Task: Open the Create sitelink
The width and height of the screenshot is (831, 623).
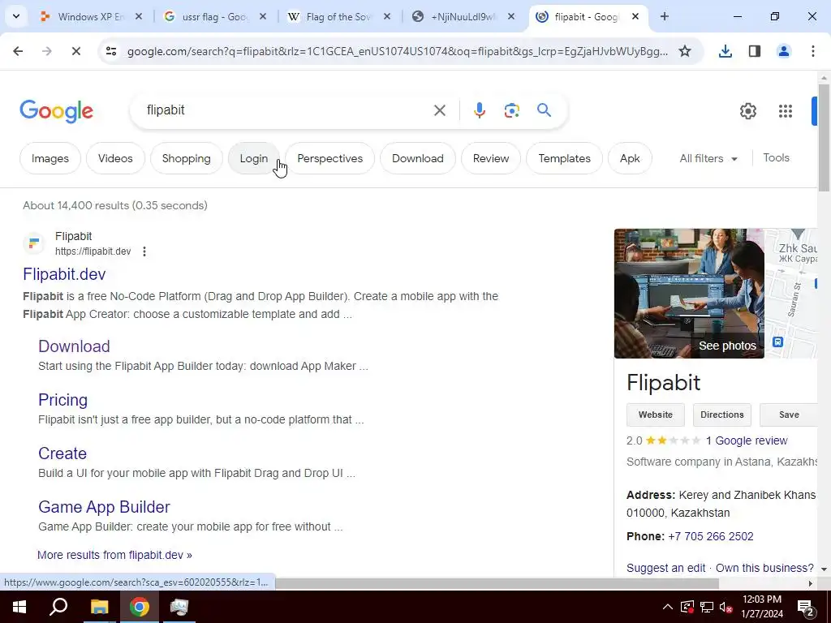Action: [x=62, y=453]
